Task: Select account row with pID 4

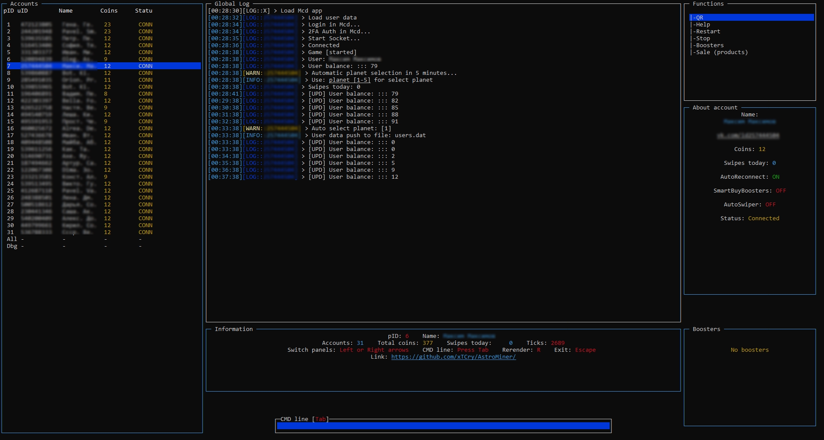Action: [102, 45]
